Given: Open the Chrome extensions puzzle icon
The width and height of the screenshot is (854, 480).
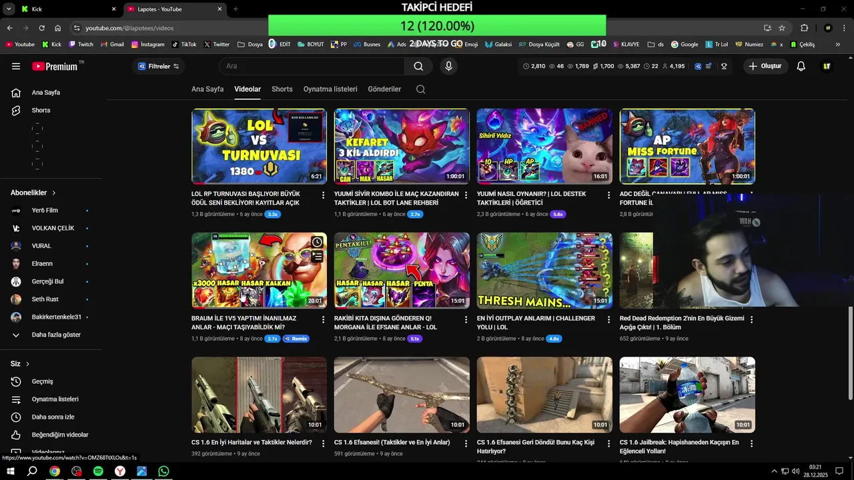Looking at the screenshot, I should coord(804,28).
